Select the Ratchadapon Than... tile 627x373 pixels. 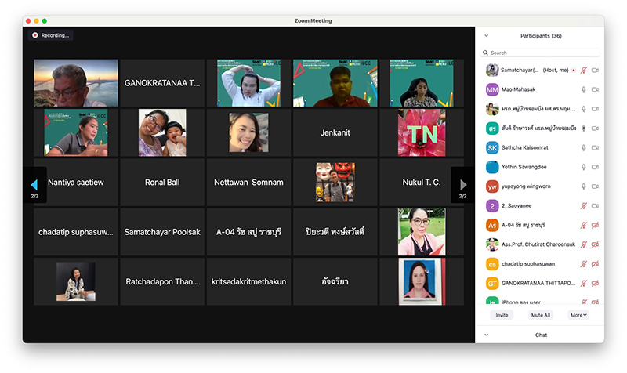[162, 281]
